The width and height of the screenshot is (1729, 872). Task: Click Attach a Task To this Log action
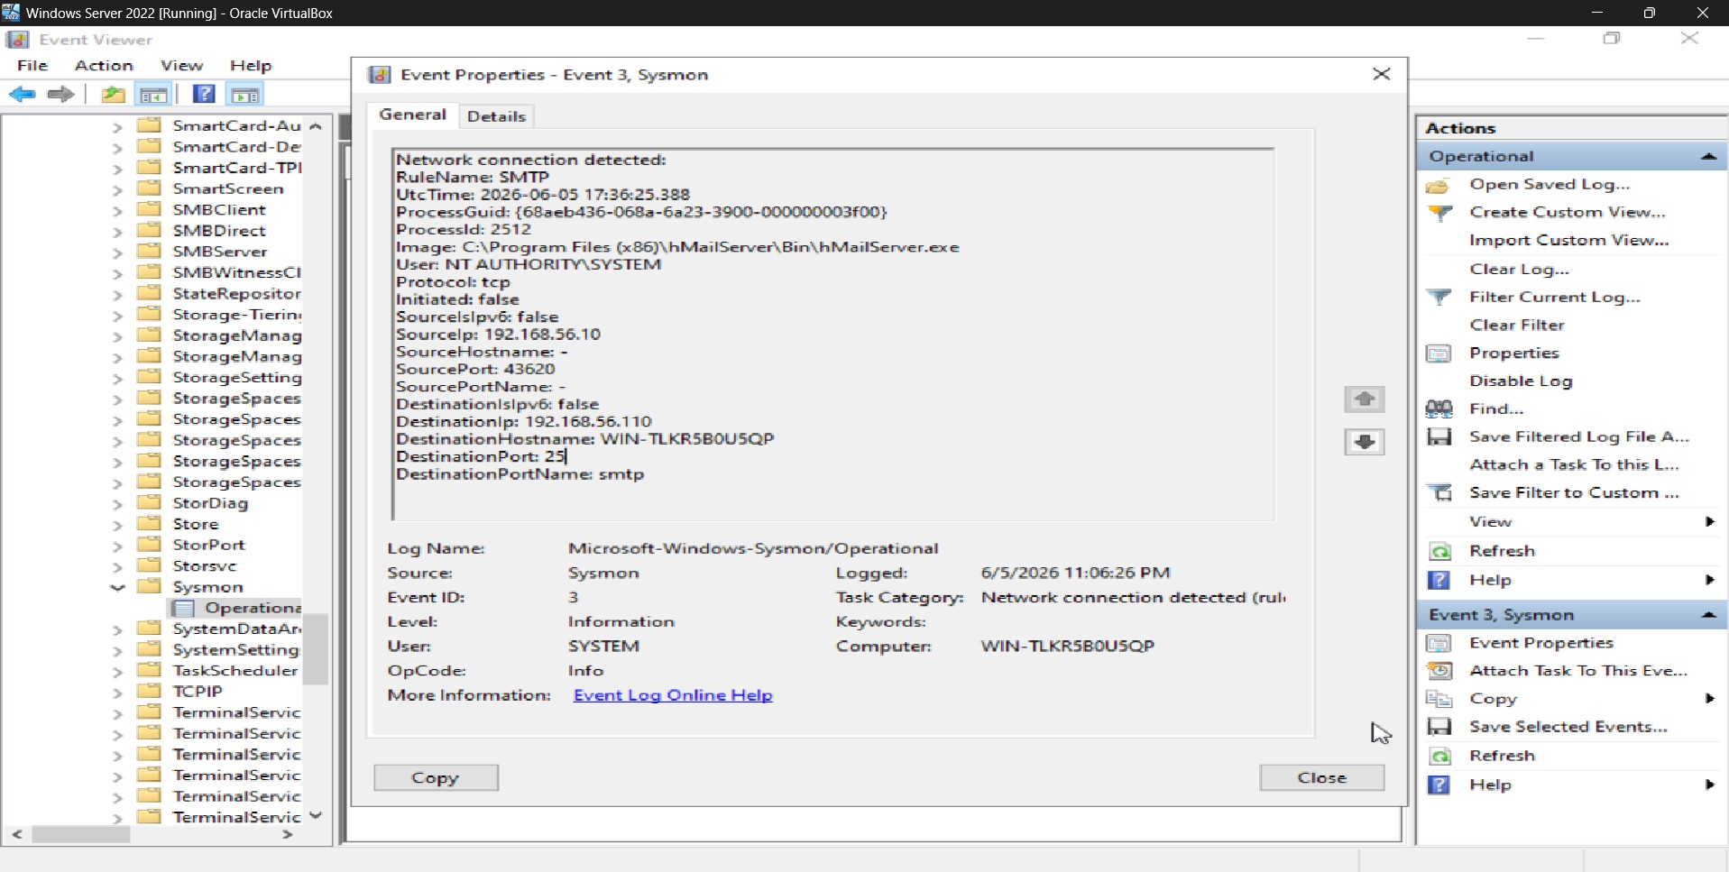(1574, 465)
